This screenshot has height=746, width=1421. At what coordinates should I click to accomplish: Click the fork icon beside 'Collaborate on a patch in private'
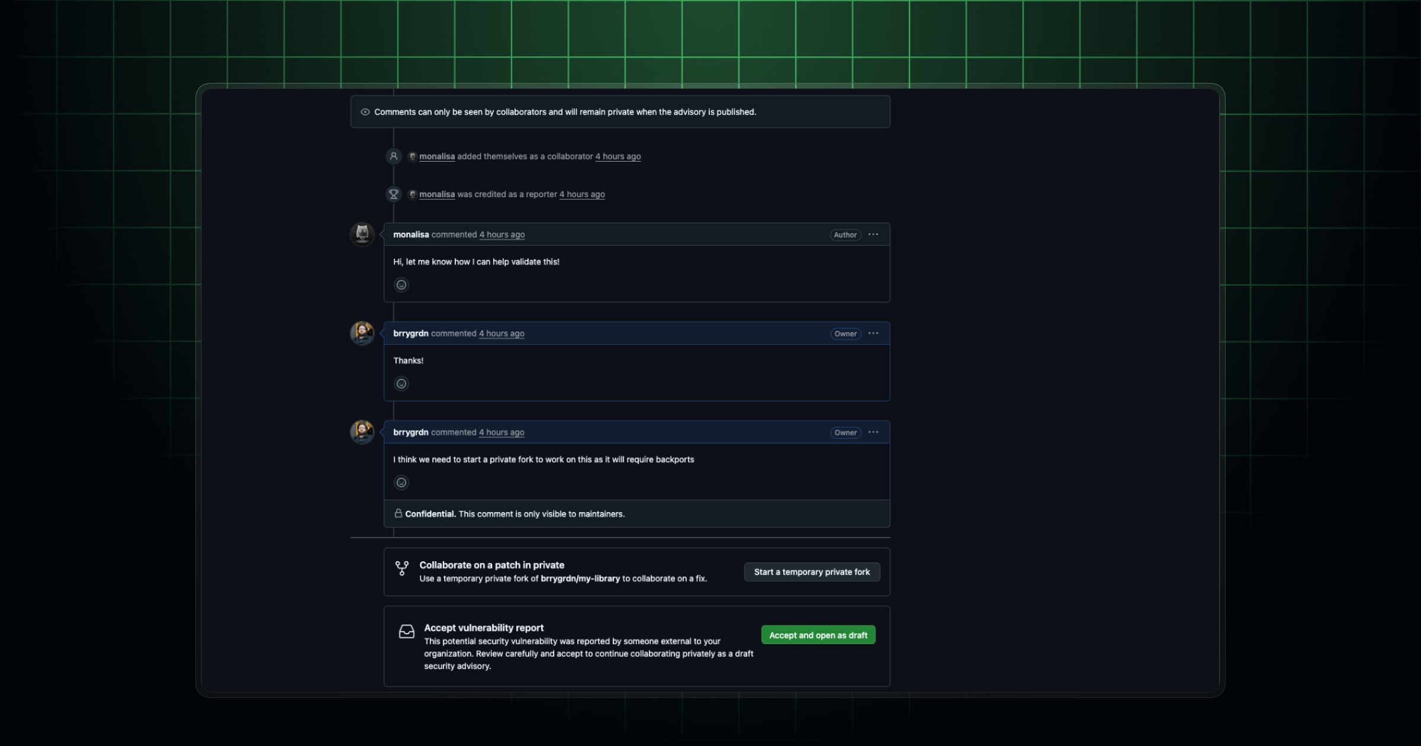tap(402, 568)
